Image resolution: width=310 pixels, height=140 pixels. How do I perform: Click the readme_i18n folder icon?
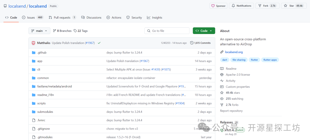(34, 95)
